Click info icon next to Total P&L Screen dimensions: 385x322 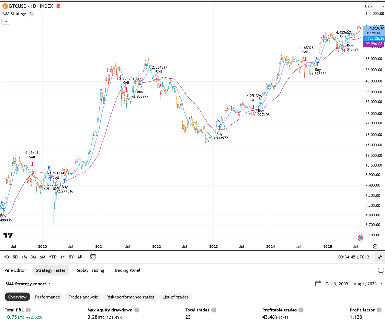(28, 310)
